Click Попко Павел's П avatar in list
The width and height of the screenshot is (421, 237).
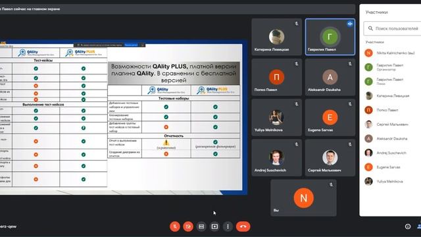[368, 110]
